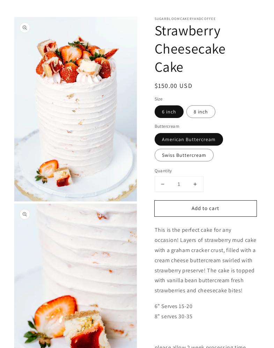Open zoom magnifier on second cake photo
Viewport: 274px width, 348px height.
pos(24,214)
